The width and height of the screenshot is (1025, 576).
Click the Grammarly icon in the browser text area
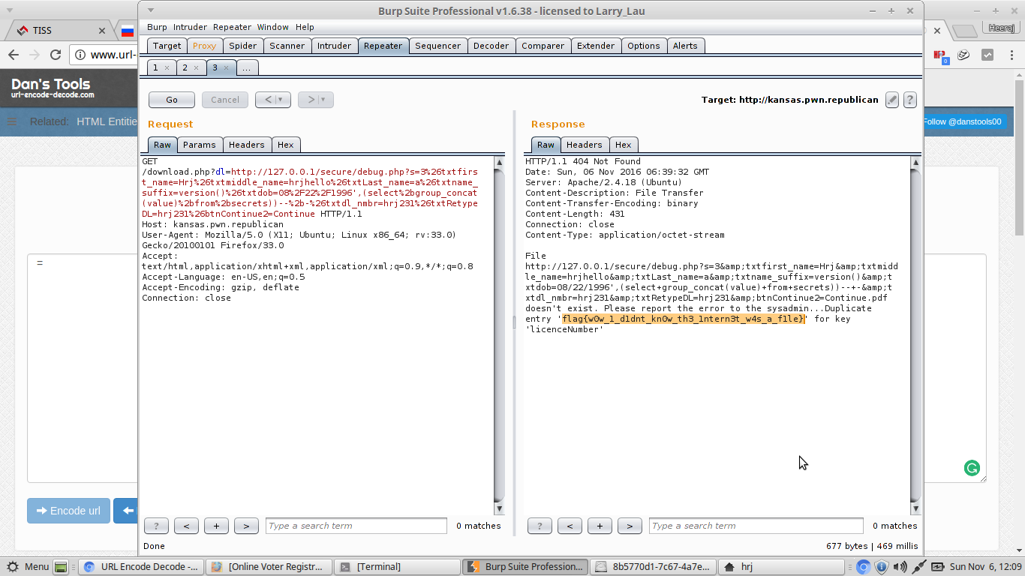coord(972,469)
